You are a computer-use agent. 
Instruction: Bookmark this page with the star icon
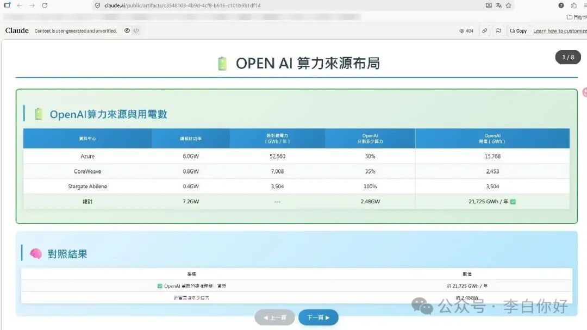point(508,5)
